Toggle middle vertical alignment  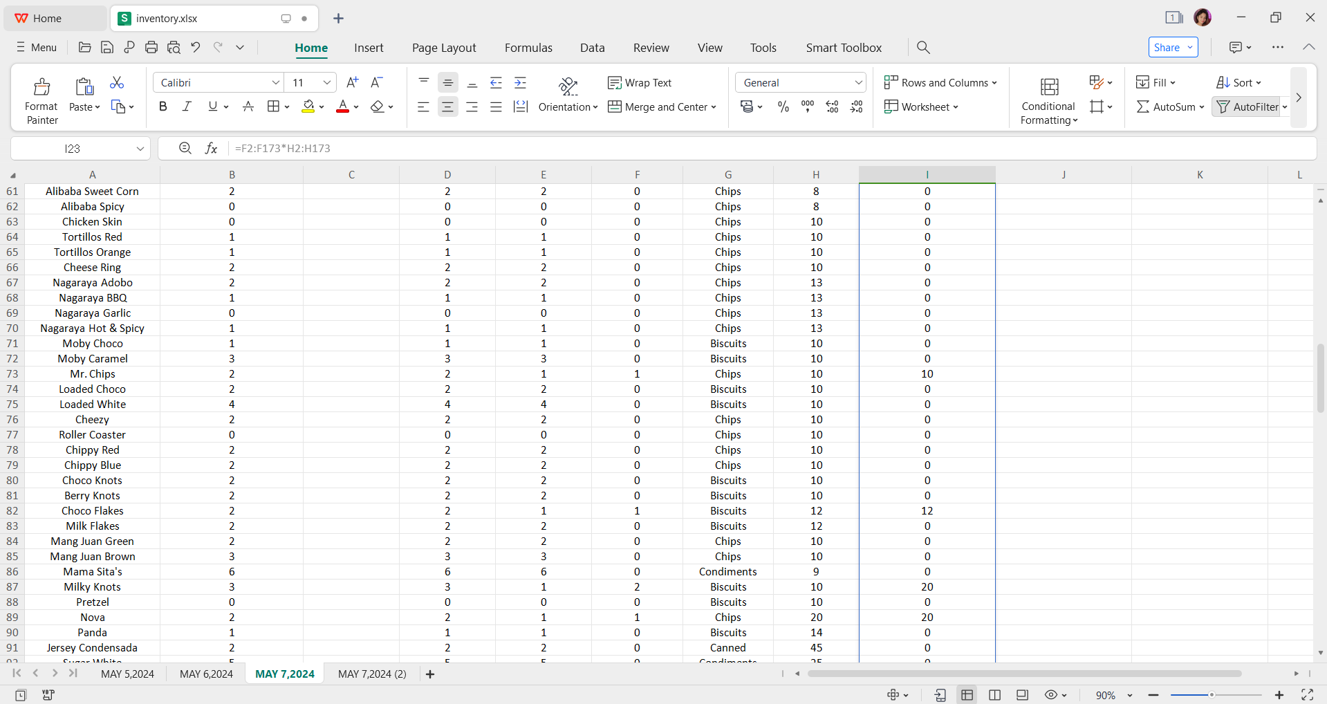click(x=448, y=83)
